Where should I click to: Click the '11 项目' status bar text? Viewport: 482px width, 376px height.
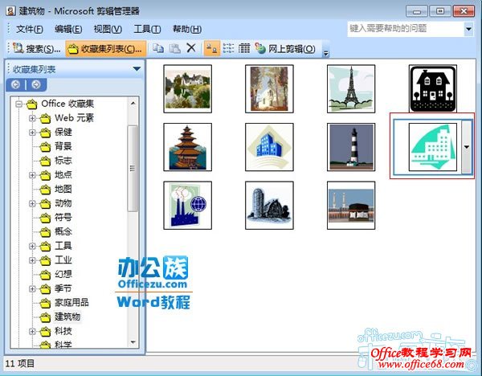coord(19,363)
